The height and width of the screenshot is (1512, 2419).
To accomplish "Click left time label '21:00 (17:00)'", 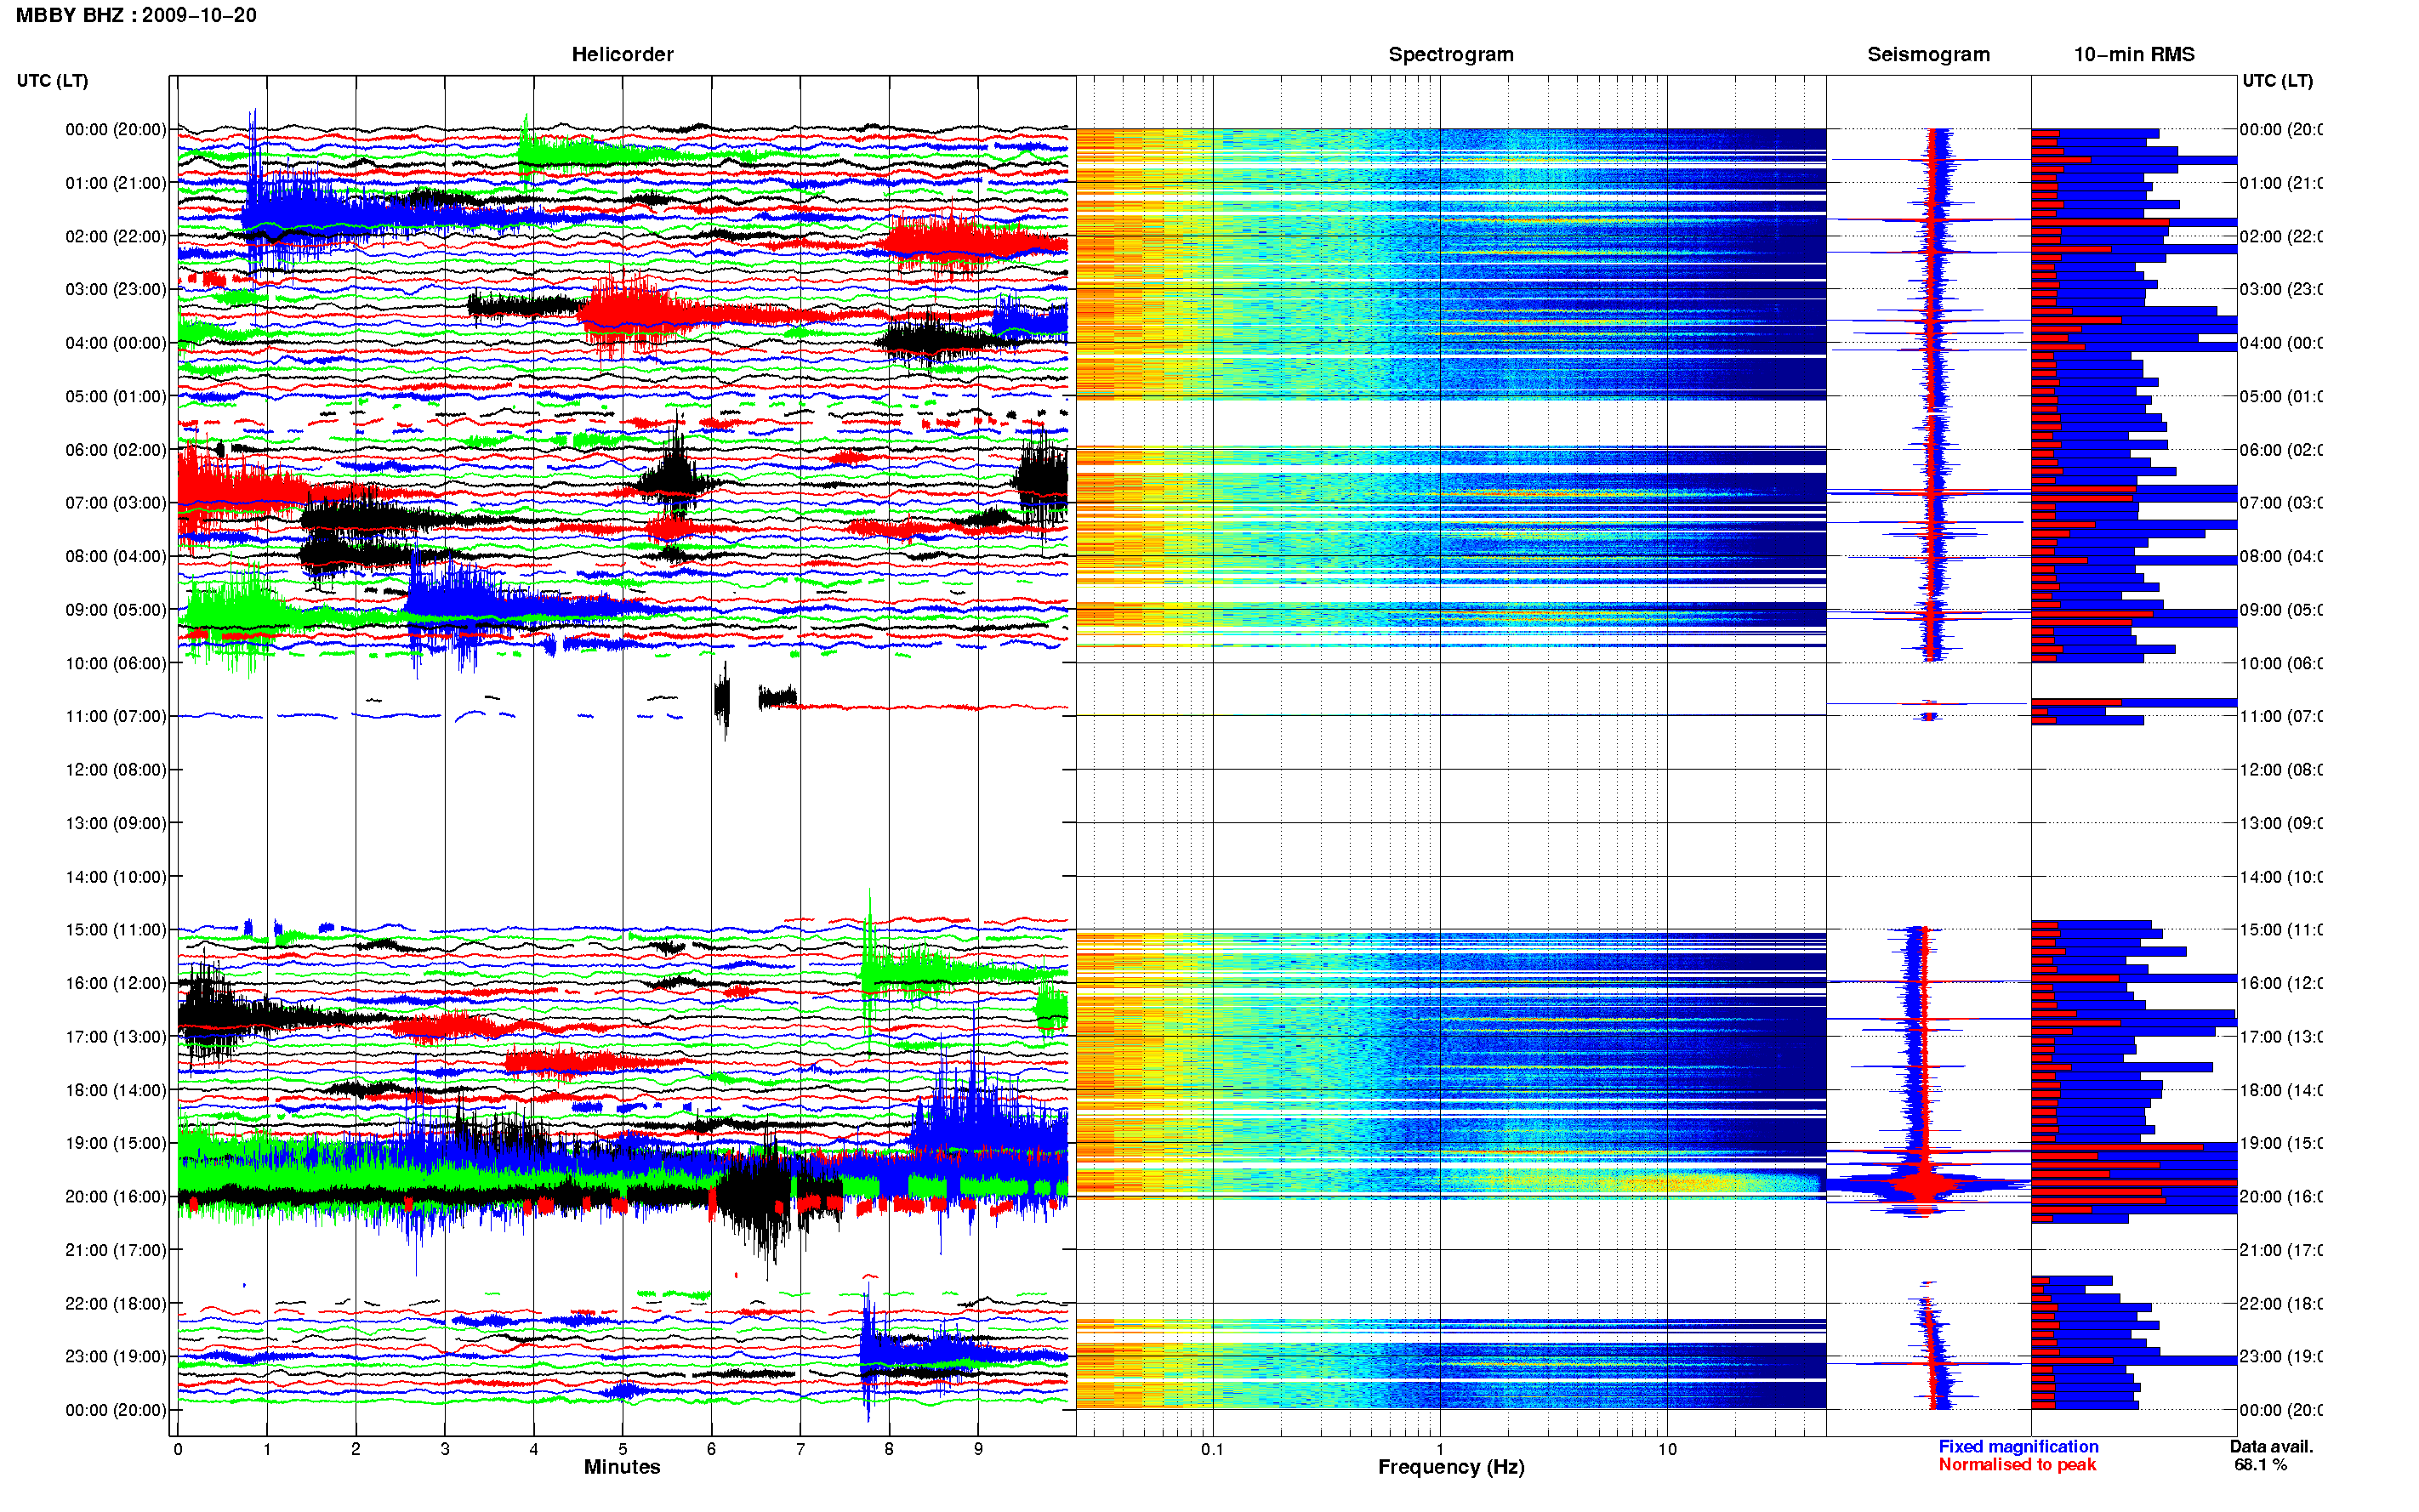I will pos(116,1250).
